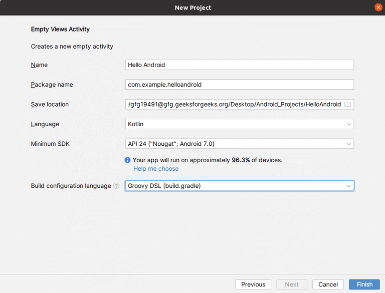
Task: Close the New Project dialog window
Action: 378,8
